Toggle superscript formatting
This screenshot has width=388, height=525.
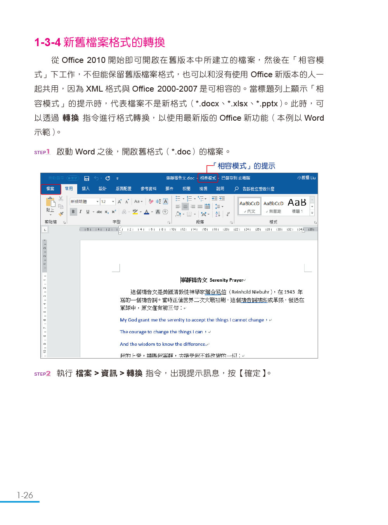(114, 211)
